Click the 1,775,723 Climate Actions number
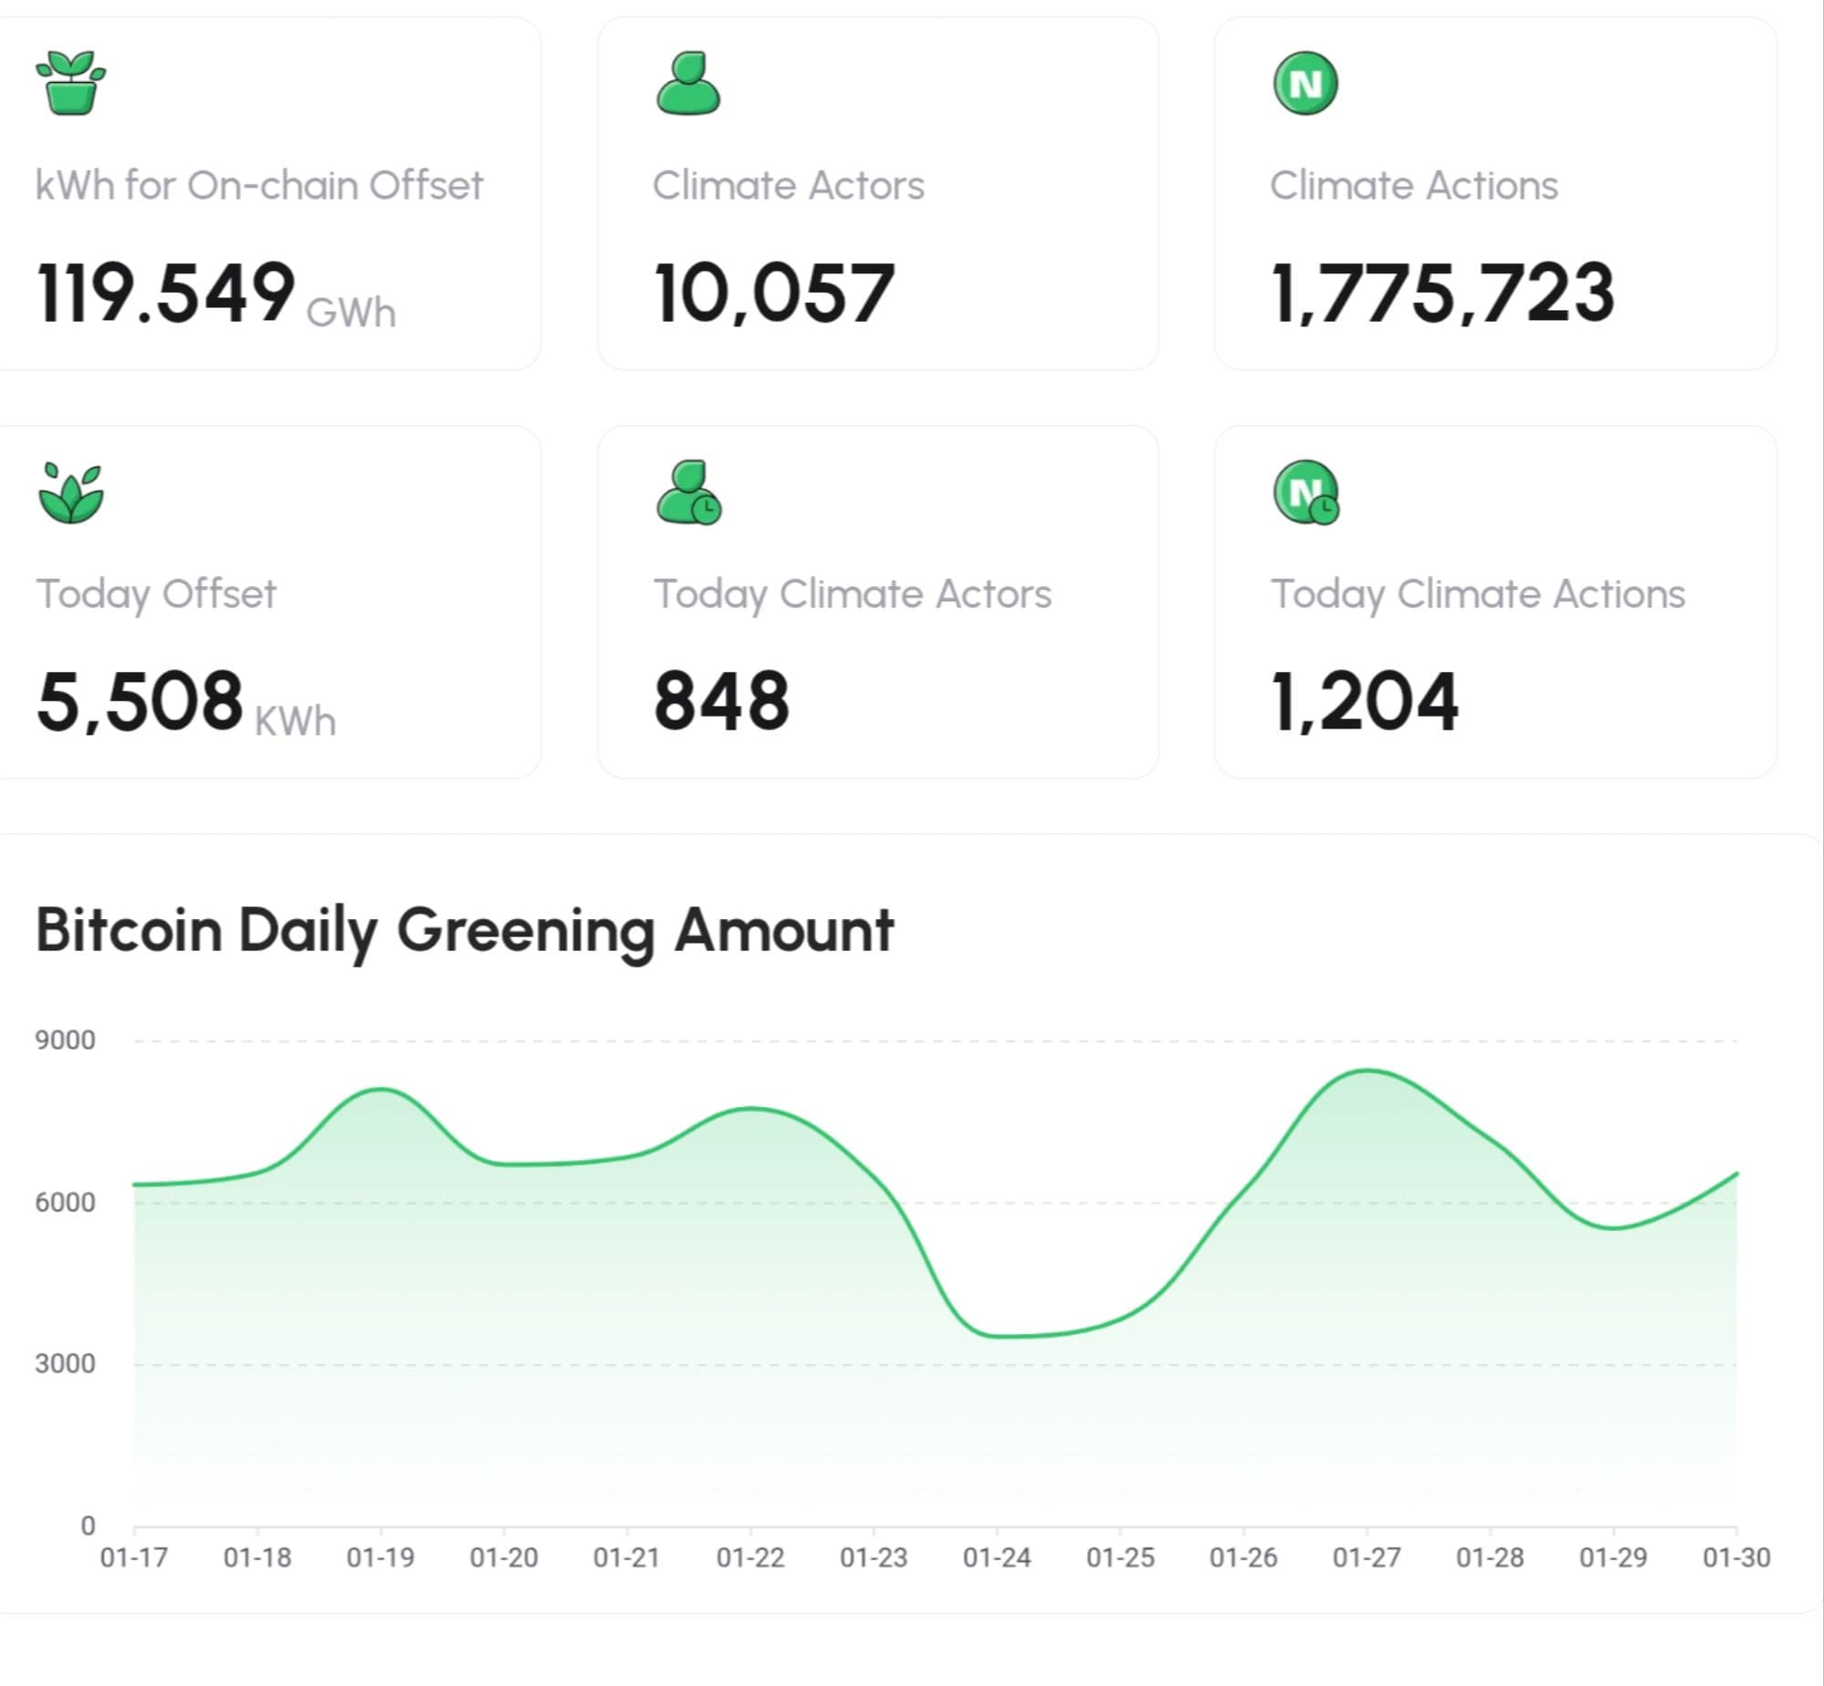The height and width of the screenshot is (1686, 1824). click(1442, 294)
